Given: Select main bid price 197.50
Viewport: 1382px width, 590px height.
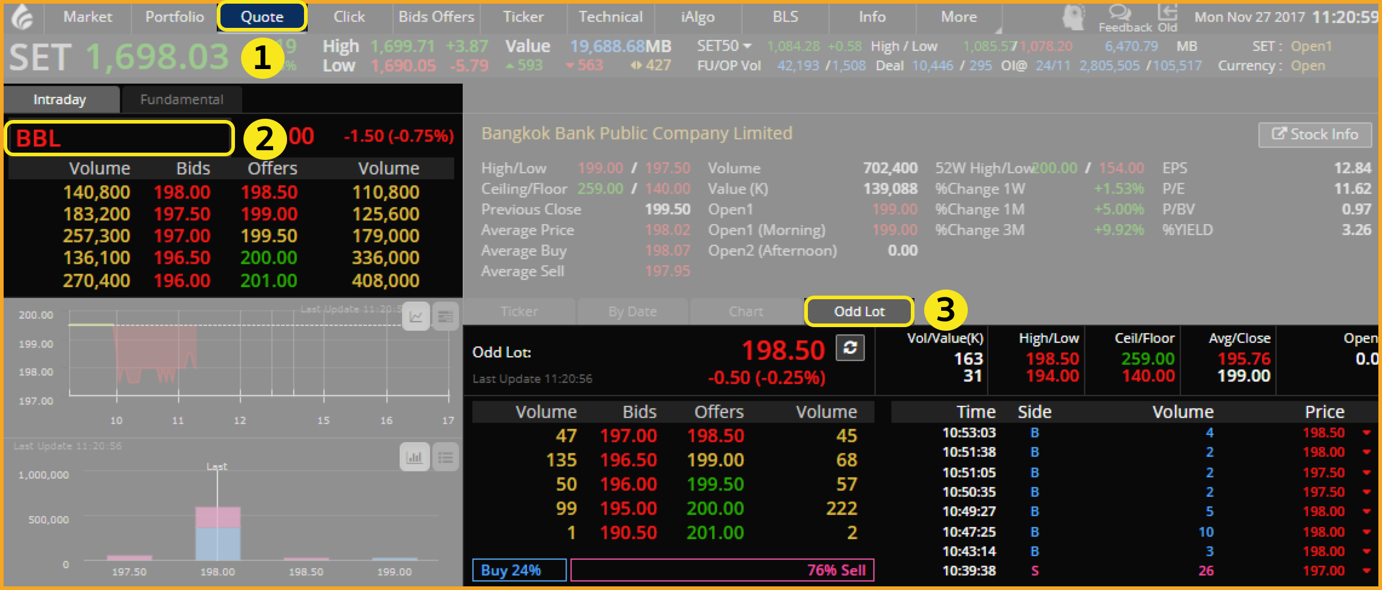Looking at the screenshot, I should 182,214.
